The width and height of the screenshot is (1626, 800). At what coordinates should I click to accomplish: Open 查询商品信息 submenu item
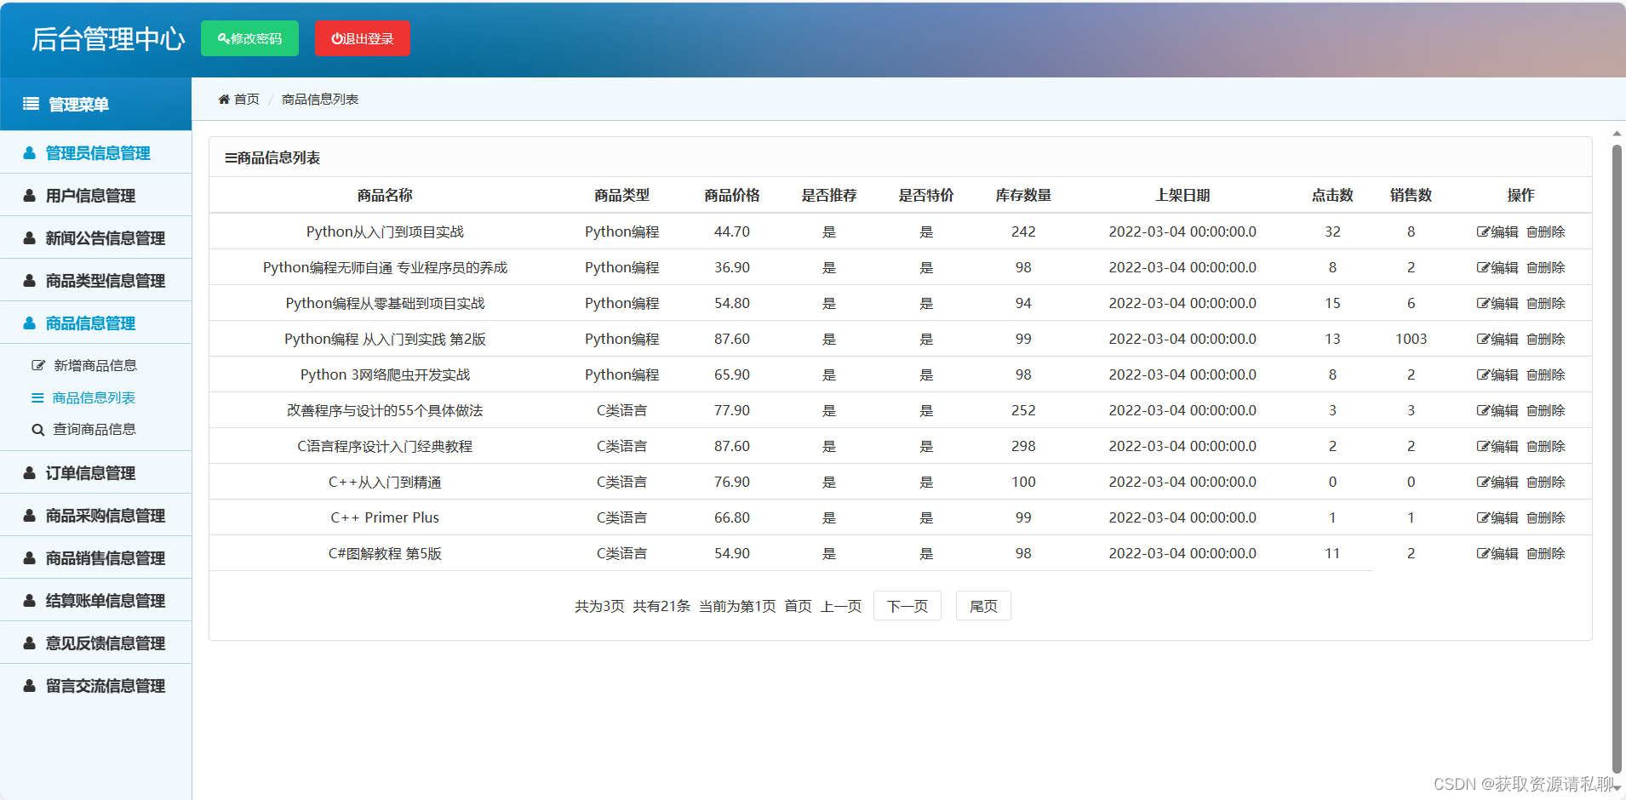click(x=94, y=430)
